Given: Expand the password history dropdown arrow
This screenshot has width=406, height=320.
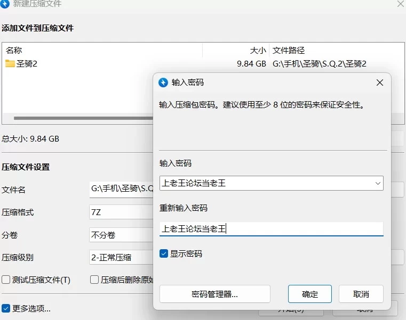Looking at the screenshot, I should 378,183.
